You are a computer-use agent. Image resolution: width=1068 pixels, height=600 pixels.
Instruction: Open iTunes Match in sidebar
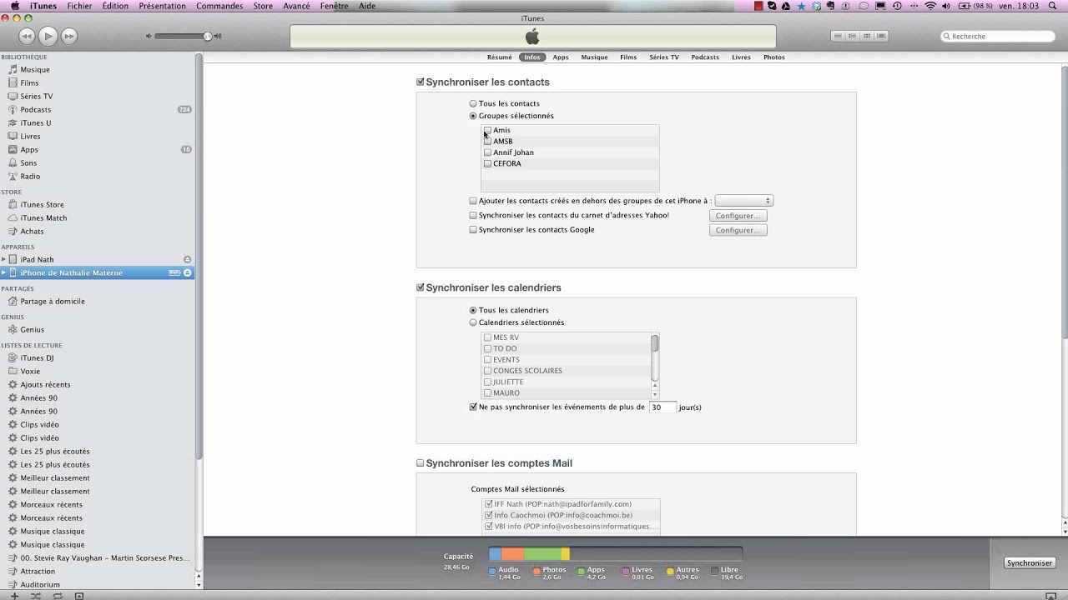pyautogui.click(x=43, y=217)
